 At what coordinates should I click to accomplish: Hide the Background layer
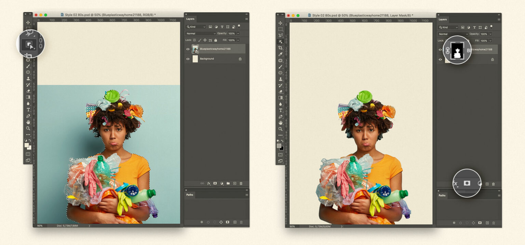click(188, 59)
